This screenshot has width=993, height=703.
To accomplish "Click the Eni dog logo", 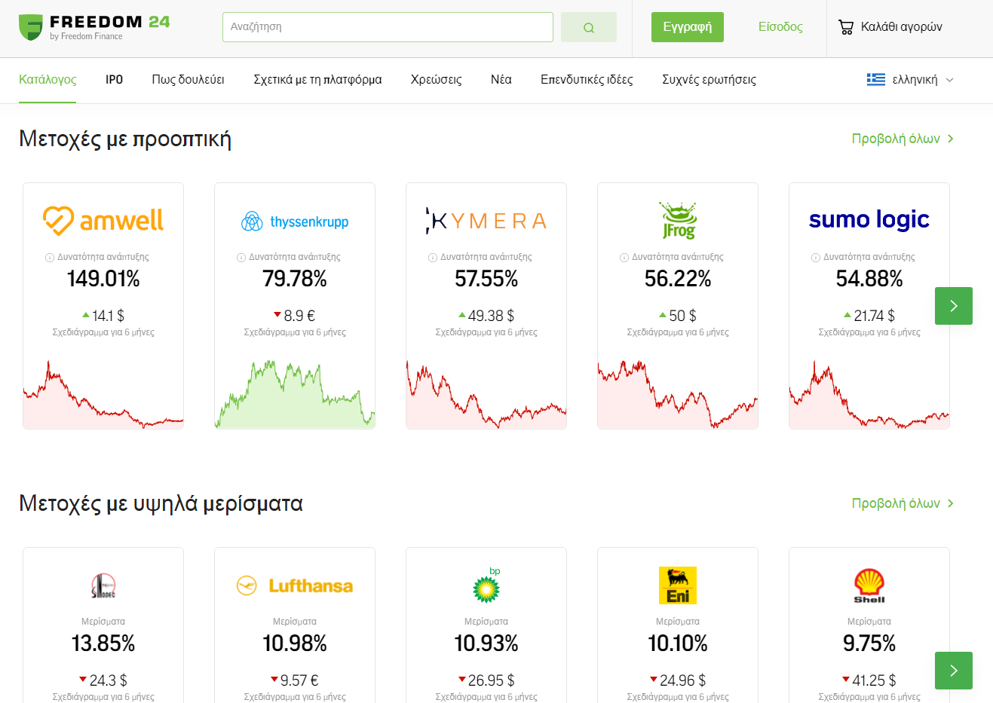I will point(678,585).
